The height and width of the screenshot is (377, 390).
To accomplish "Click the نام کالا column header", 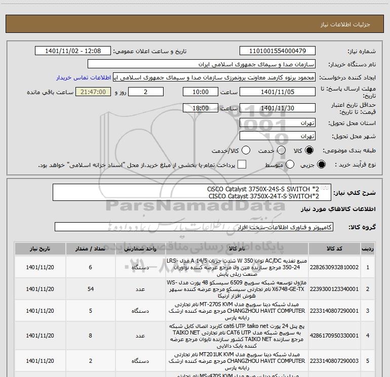I will click(237, 249).
